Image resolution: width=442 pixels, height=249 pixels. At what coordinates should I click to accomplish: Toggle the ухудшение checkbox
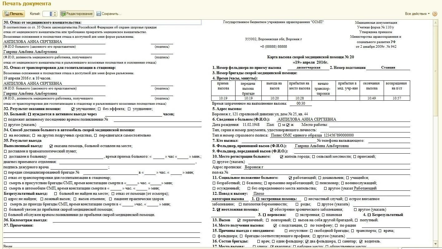click(x=129, y=109)
